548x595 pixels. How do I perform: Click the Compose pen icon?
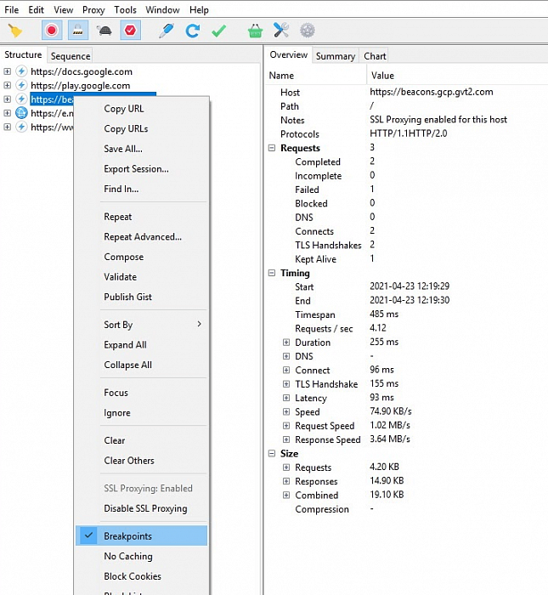click(x=167, y=31)
